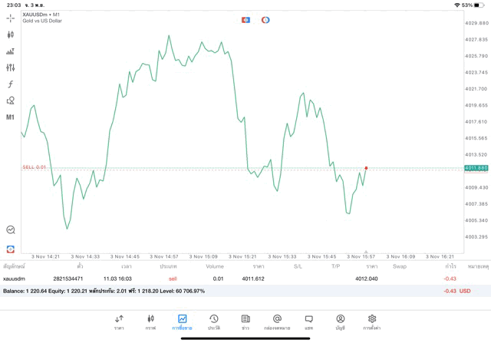
Task: Click the SELL 0.01 order line label
Action: [x=35, y=167]
